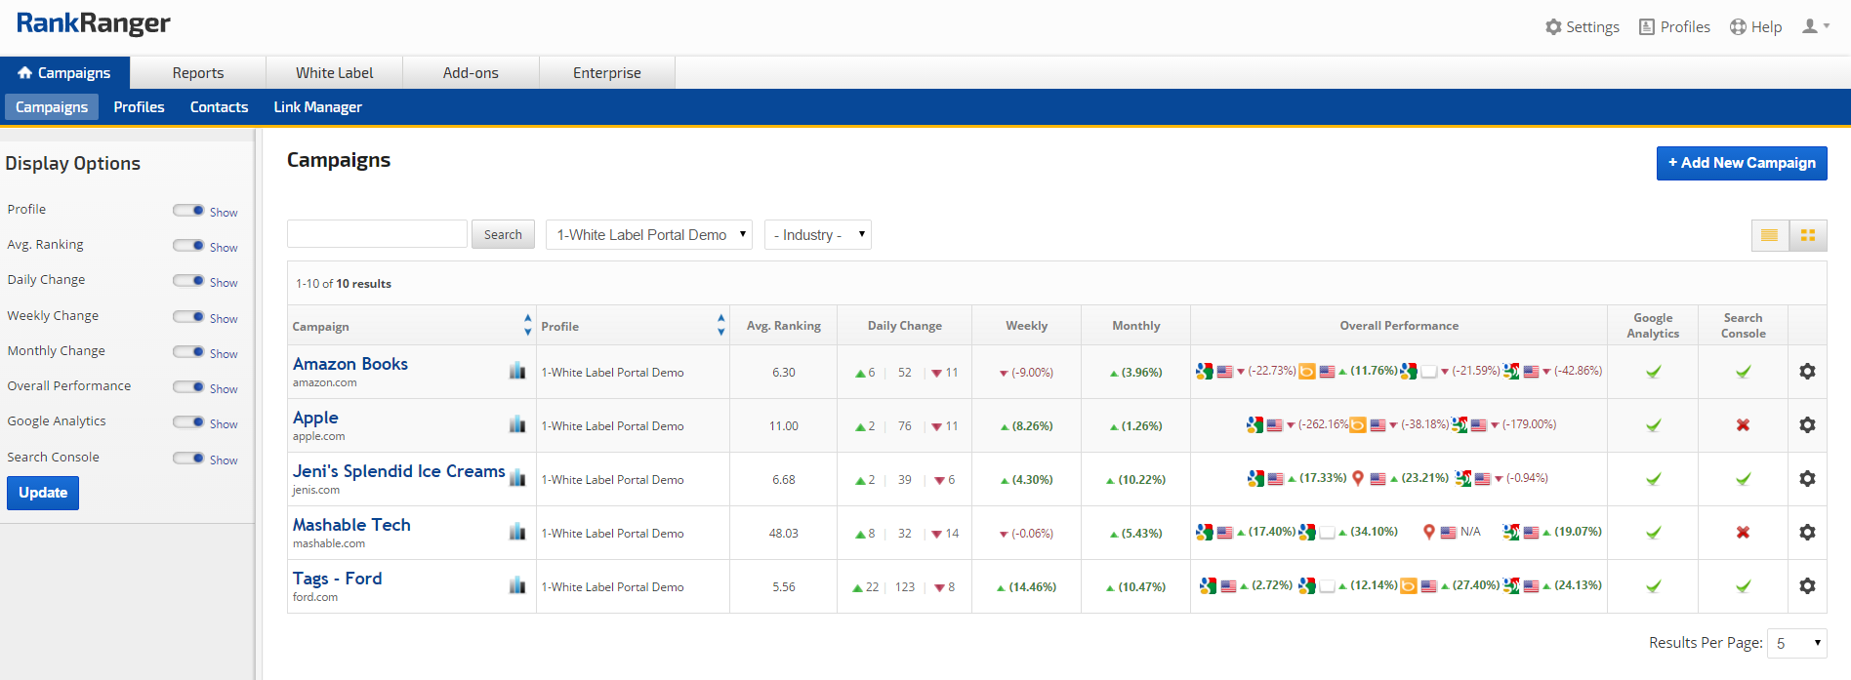Click the Add New Campaign button
1851x680 pixels.
(x=1741, y=163)
